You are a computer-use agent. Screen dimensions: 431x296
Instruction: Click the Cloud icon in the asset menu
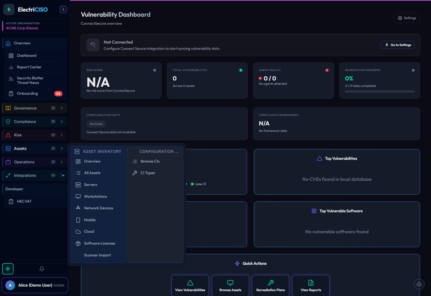(x=78, y=231)
